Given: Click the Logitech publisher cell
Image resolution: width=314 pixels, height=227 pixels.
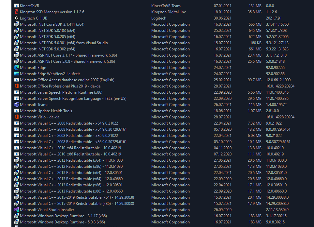Looking at the screenshot, I should (x=158, y=18).
